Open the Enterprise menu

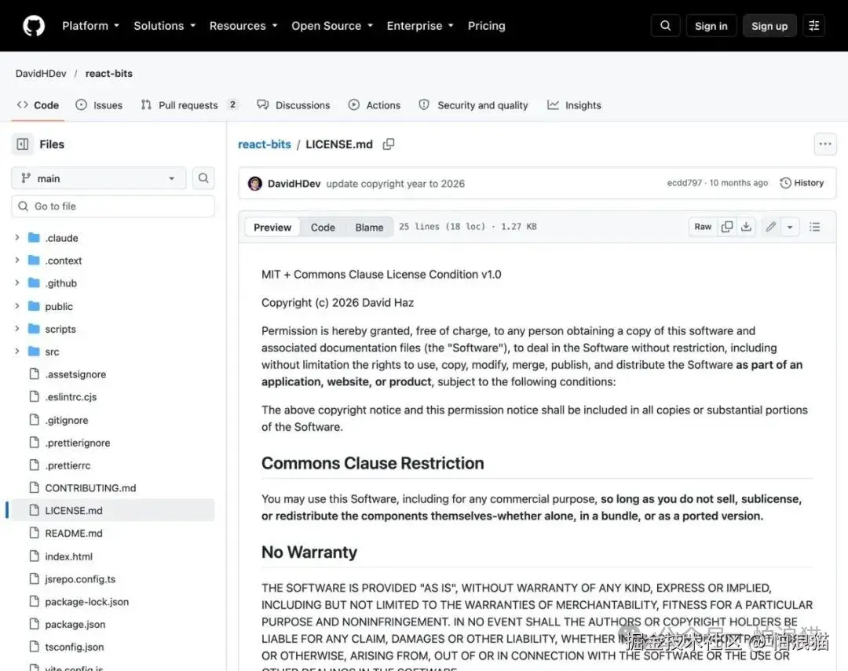click(x=420, y=25)
